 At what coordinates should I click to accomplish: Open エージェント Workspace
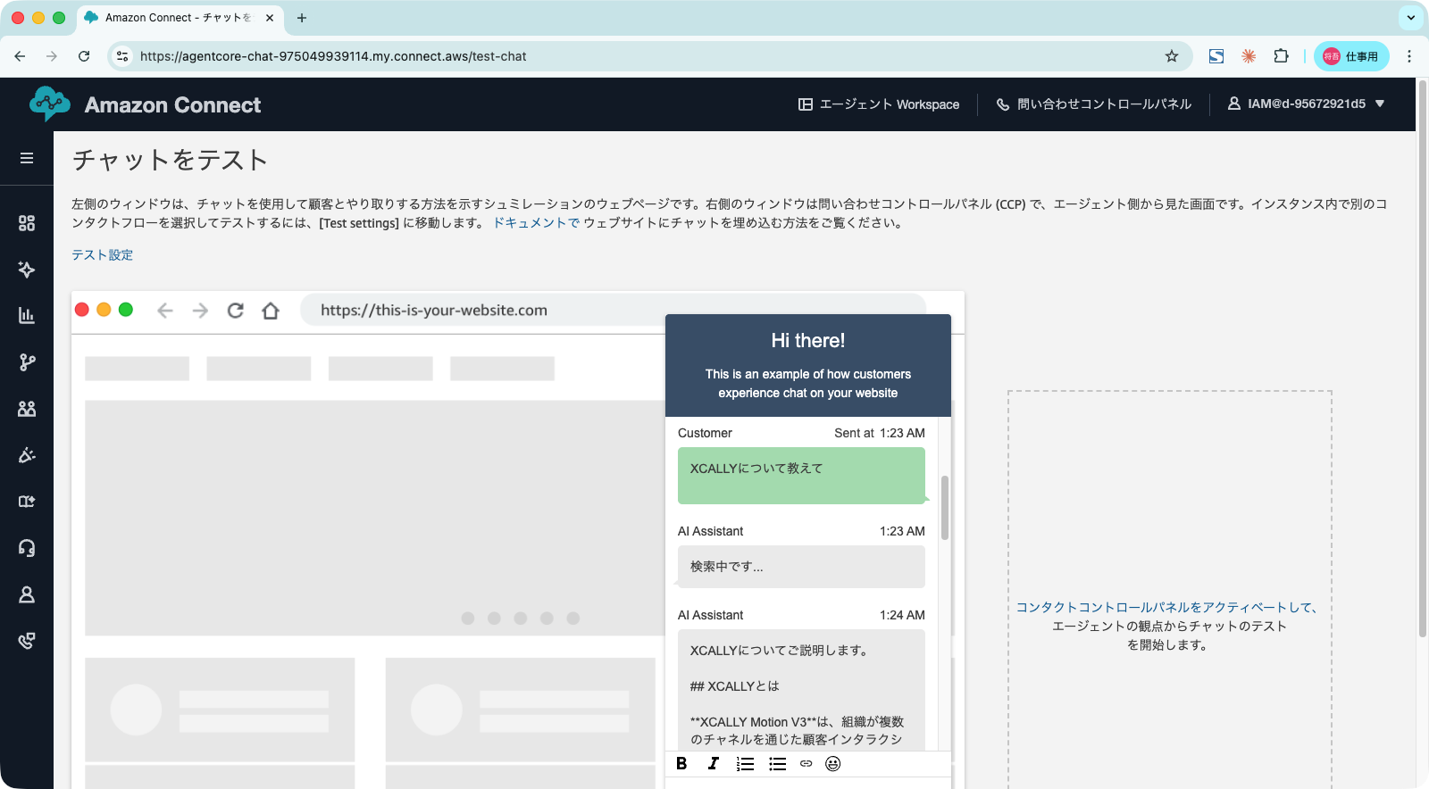pyautogui.click(x=879, y=104)
